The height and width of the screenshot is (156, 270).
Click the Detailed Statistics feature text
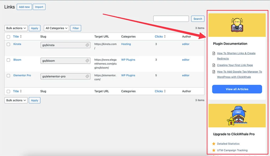[228, 144]
